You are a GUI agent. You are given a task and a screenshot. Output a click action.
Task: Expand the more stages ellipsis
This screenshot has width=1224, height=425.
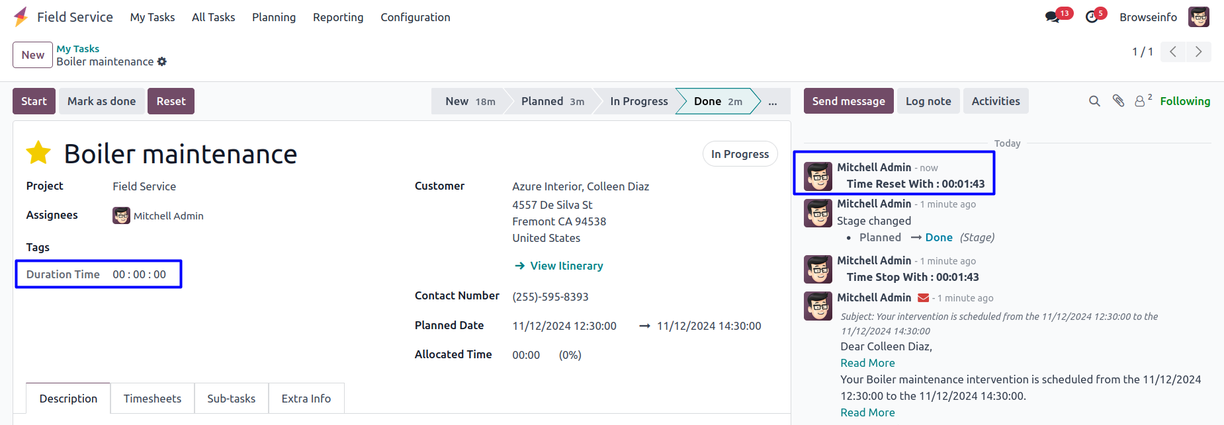[x=772, y=101]
